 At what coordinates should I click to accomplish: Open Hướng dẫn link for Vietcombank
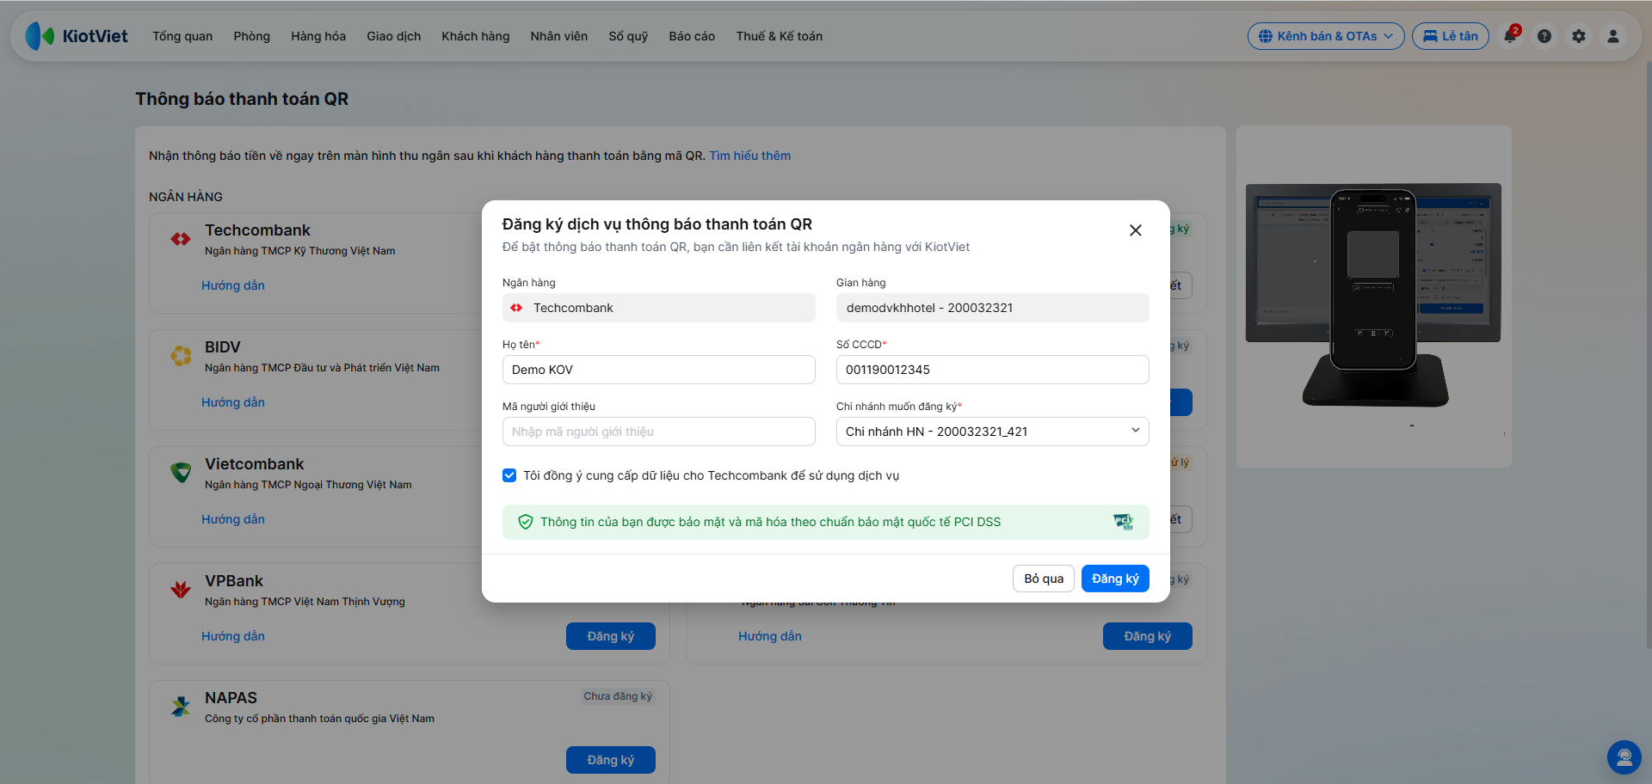pyautogui.click(x=233, y=519)
